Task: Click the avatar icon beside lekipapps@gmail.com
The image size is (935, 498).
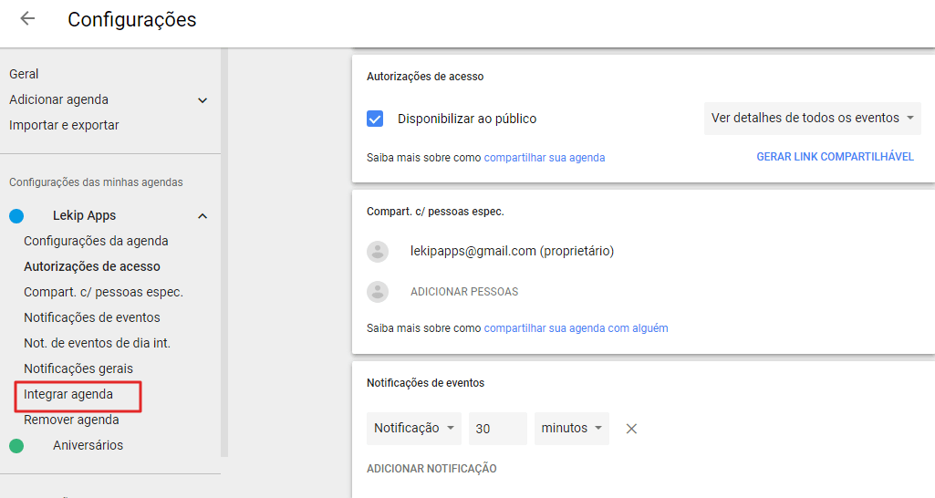Action: tap(378, 252)
